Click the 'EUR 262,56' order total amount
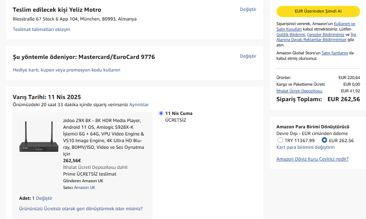Screen dimensions: 366x219 coord(343,99)
